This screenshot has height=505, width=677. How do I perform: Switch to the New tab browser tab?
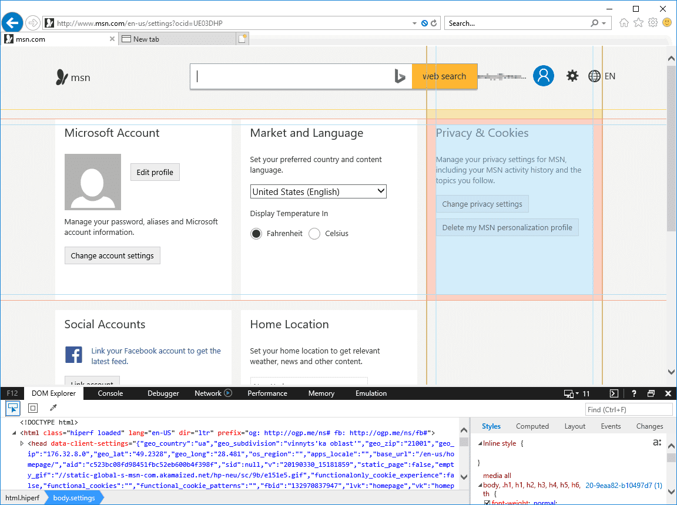(177, 39)
